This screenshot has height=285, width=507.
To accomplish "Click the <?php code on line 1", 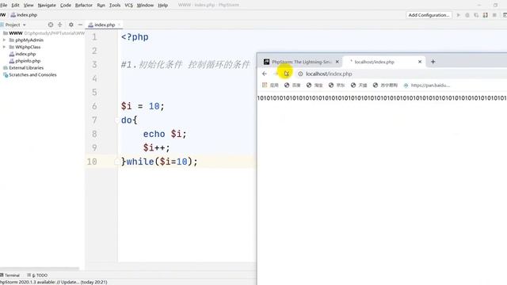I will 135,37.
